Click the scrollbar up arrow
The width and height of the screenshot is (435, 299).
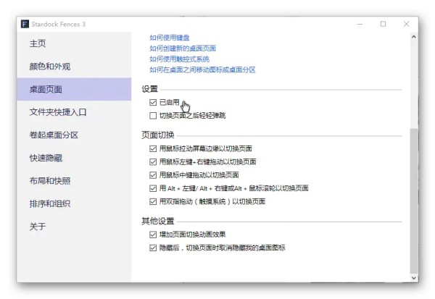coord(414,37)
